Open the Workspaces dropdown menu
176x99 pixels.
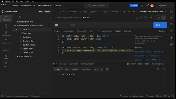(x=28, y=5)
